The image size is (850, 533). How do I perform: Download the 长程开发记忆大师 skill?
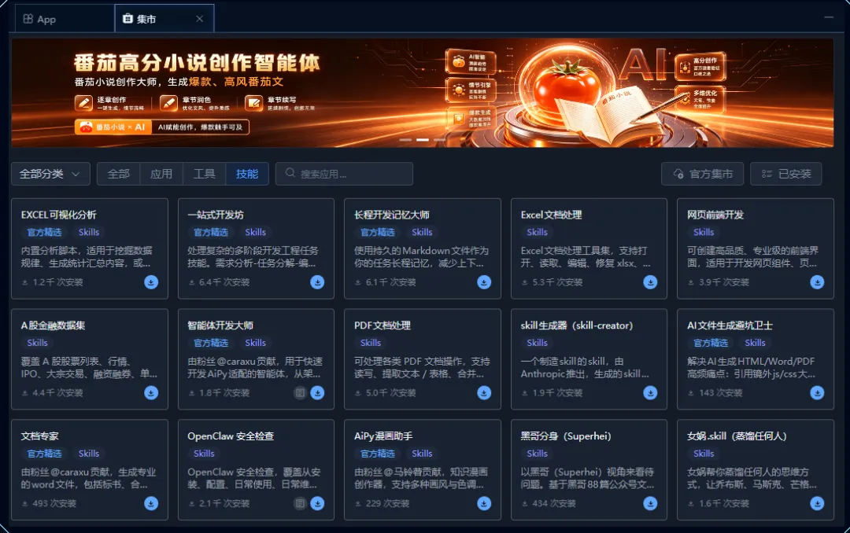tap(484, 282)
